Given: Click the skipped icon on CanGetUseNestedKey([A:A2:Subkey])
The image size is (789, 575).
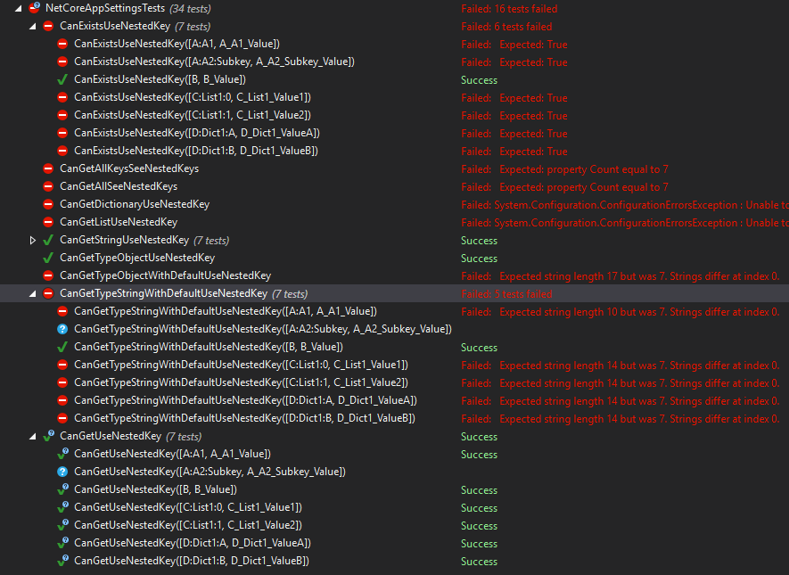Looking at the screenshot, I should point(62,472).
